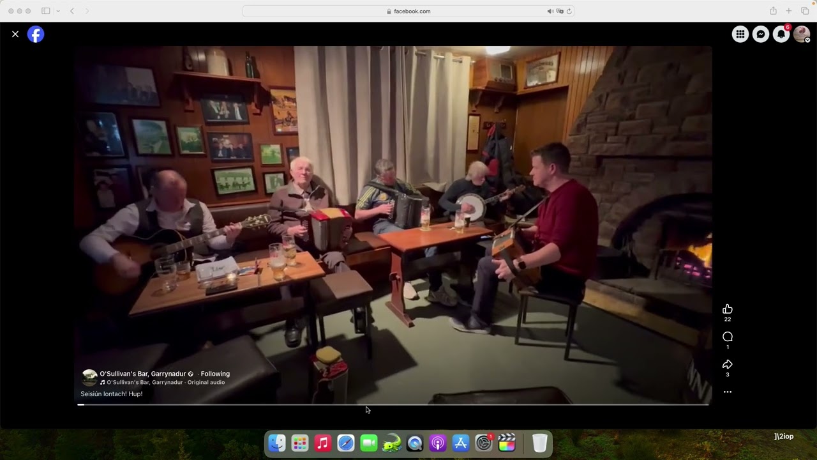
Task: Open FaceTime from the Dock
Action: pyautogui.click(x=369, y=443)
